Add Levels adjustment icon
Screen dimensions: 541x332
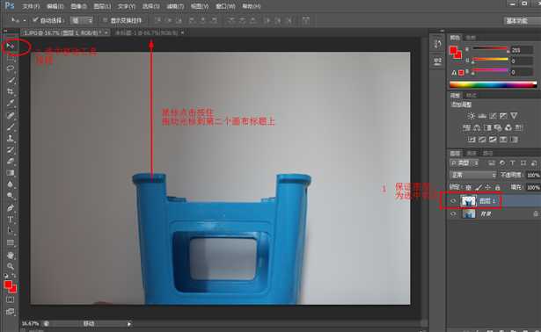(x=482, y=116)
